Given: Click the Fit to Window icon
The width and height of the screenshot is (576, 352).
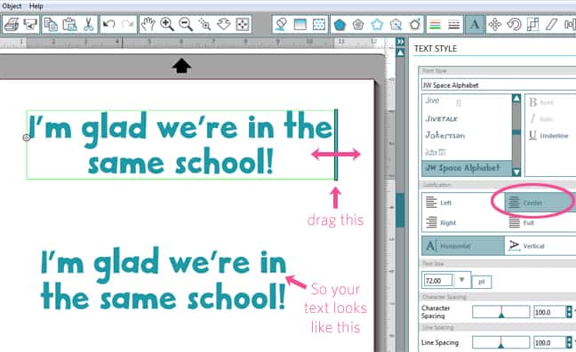Looking at the screenshot, I should tap(243, 25).
